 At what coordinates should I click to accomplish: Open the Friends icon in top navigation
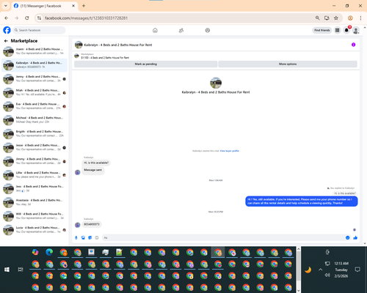click(x=181, y=30)
